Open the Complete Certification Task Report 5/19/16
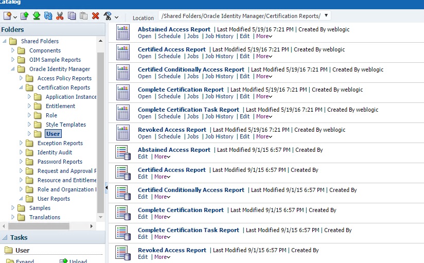Viewport: 424px width, 263px height. click(145, 116)
